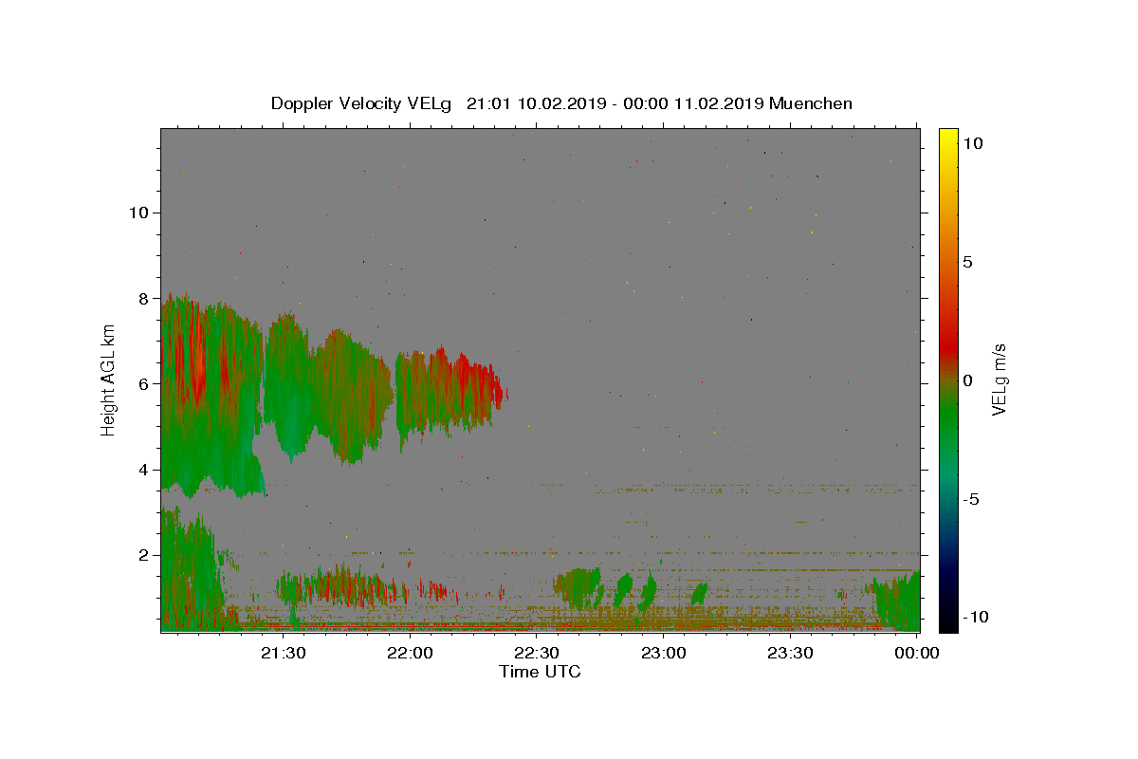The width and height of the screenshot is (1138, 759).
Task: Click the colorbar top tick label '10'
Action: pyautogui.click(x=972, y=143)
